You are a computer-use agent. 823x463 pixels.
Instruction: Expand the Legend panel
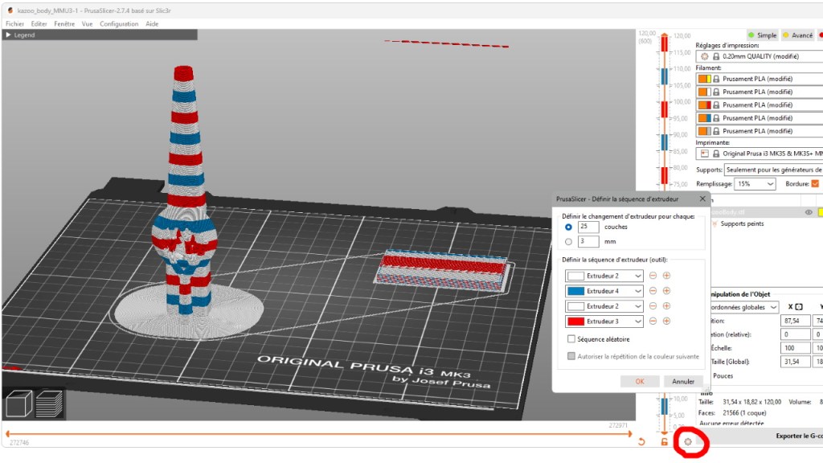click(9, 35)
